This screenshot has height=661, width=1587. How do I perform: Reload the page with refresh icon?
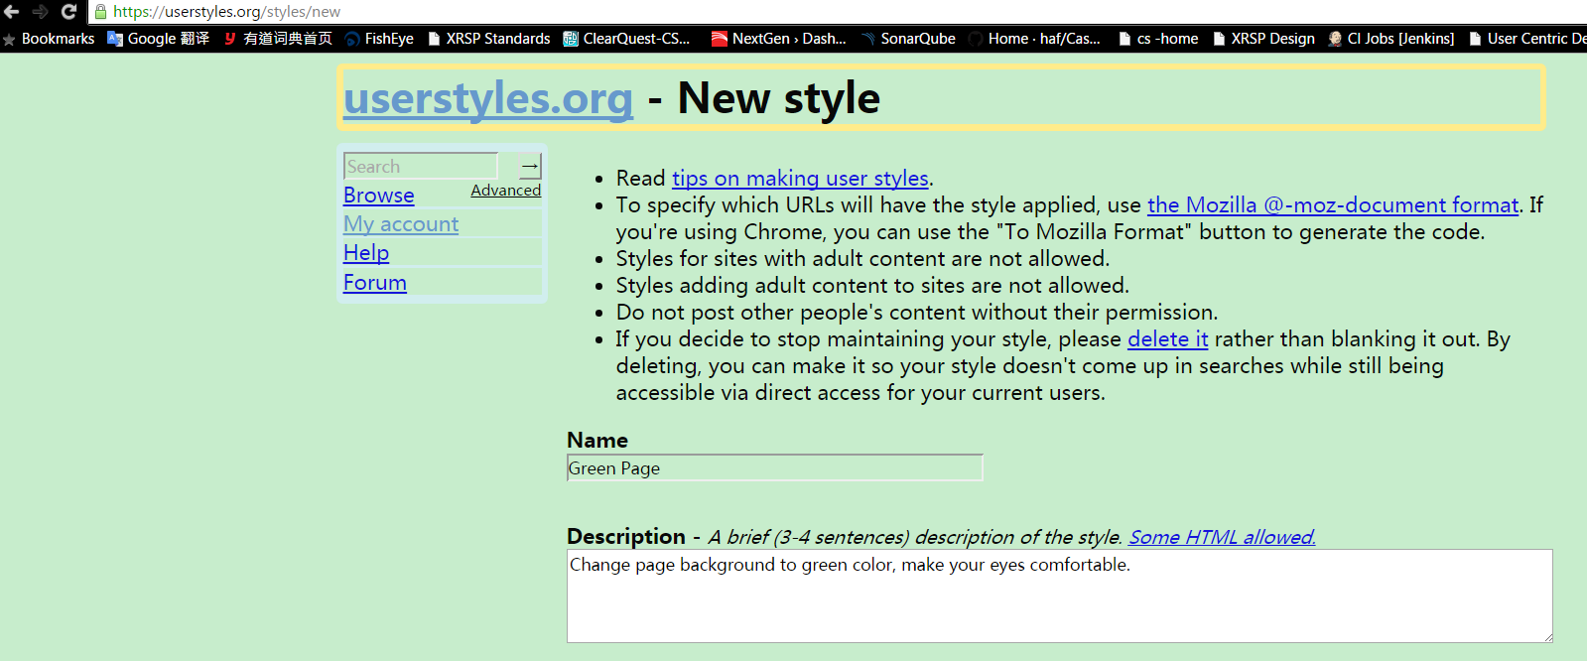[x=68, y=12]
